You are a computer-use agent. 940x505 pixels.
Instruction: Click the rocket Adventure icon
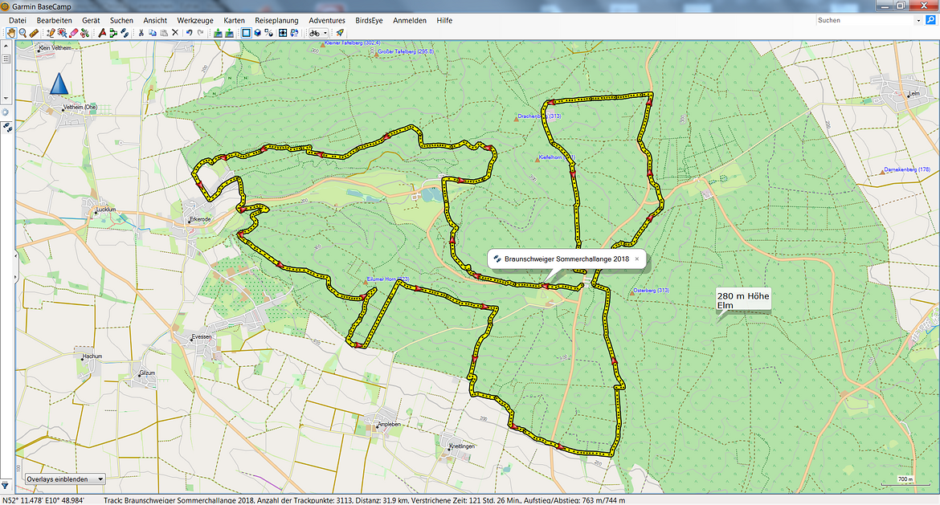[x=340, y=33]
